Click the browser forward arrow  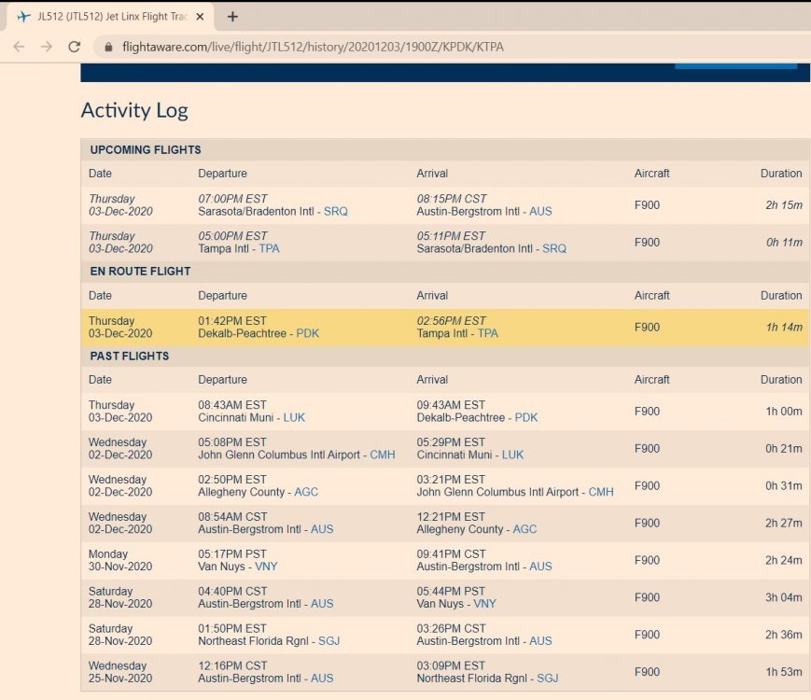[x=47, y=47]
